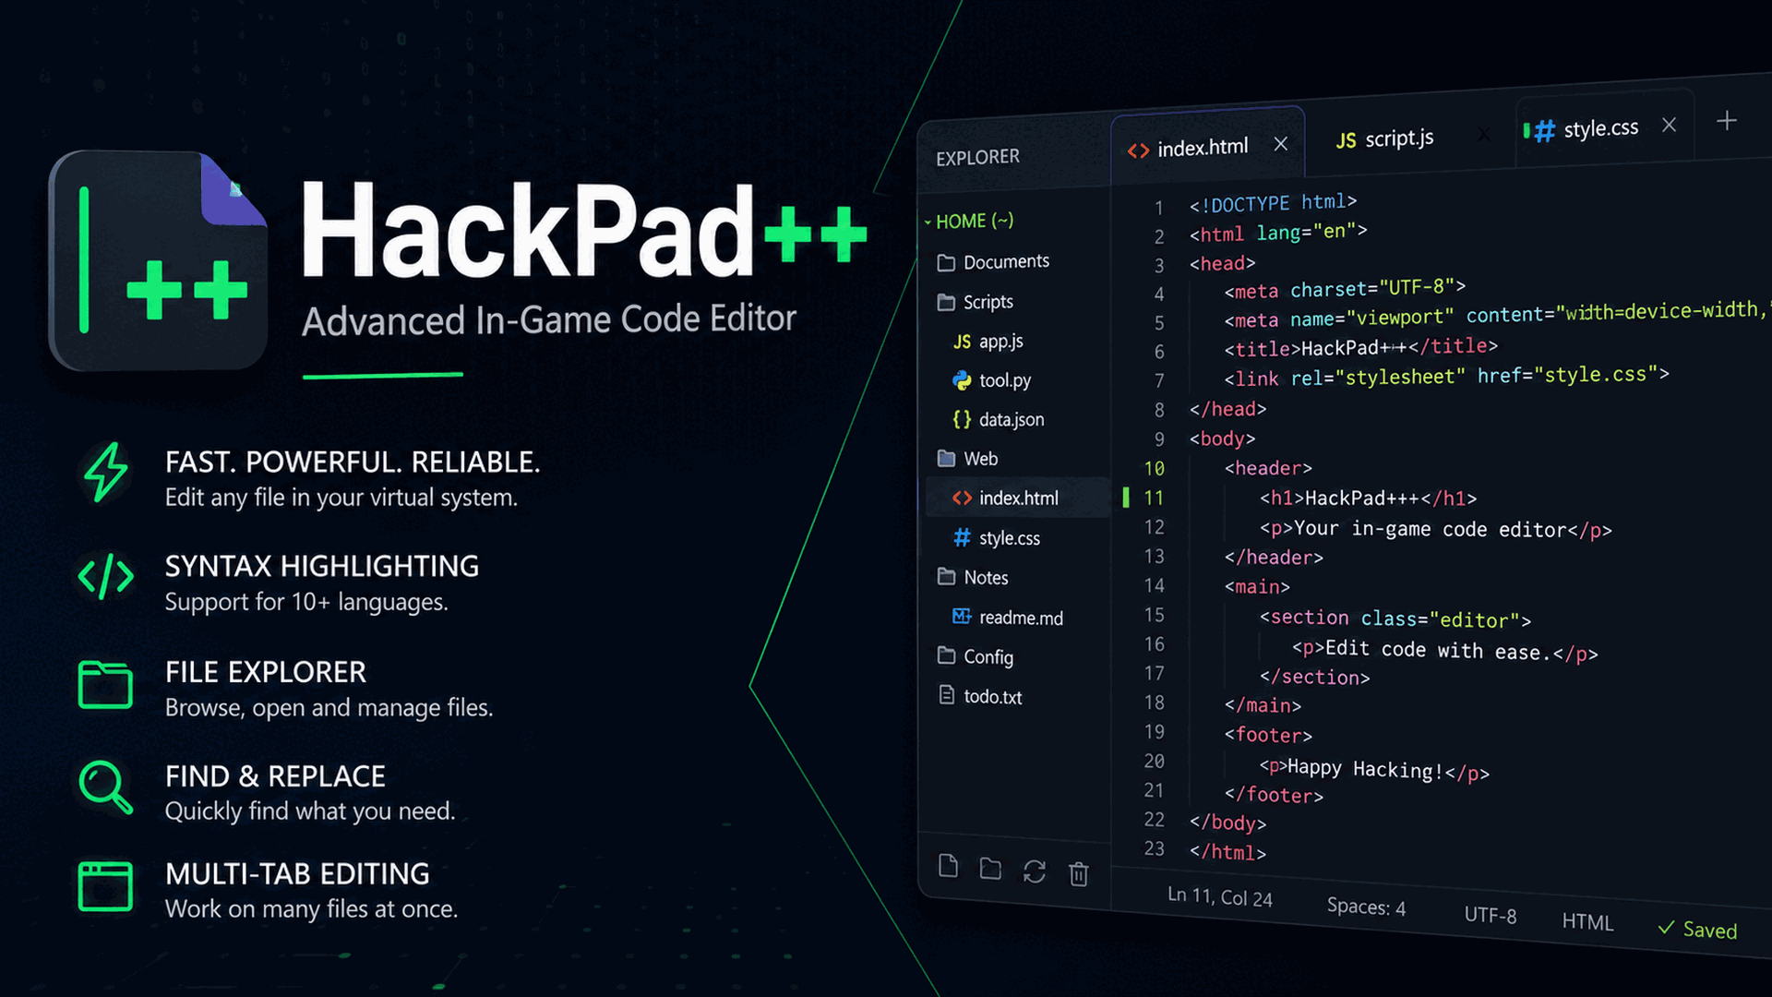Click the Multi-Tab Editing window icon

click(x=105, y=886)
